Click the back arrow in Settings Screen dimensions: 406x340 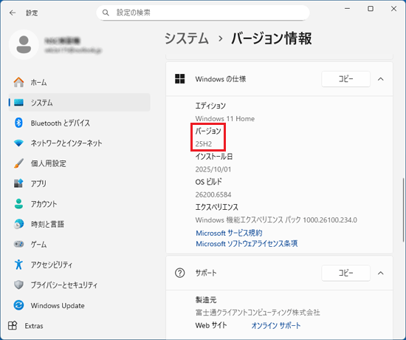coord(13,13)
